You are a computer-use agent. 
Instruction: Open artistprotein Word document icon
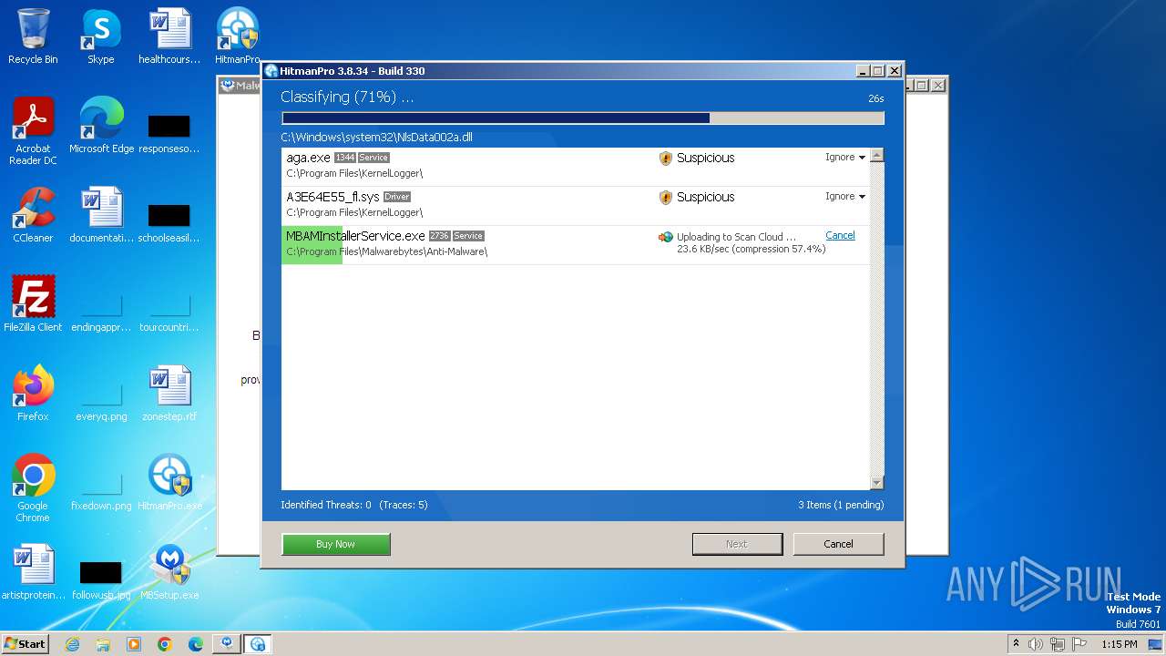click(33, 572)
